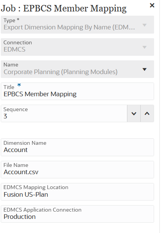Click the Job : EPBCS Member Mapping heading
Screen dimensions: 164x233
point(64,8)
